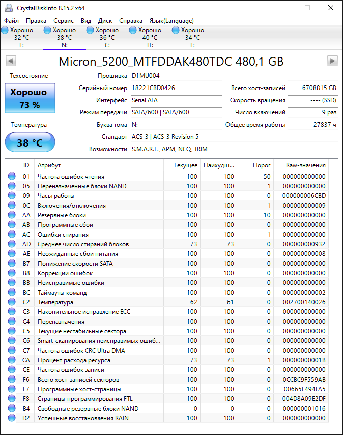The width and height of the screenshot is (343, 435).
Task: Click status orb for Понижение скорости SATA row
Action: click(x=12, y=263)
